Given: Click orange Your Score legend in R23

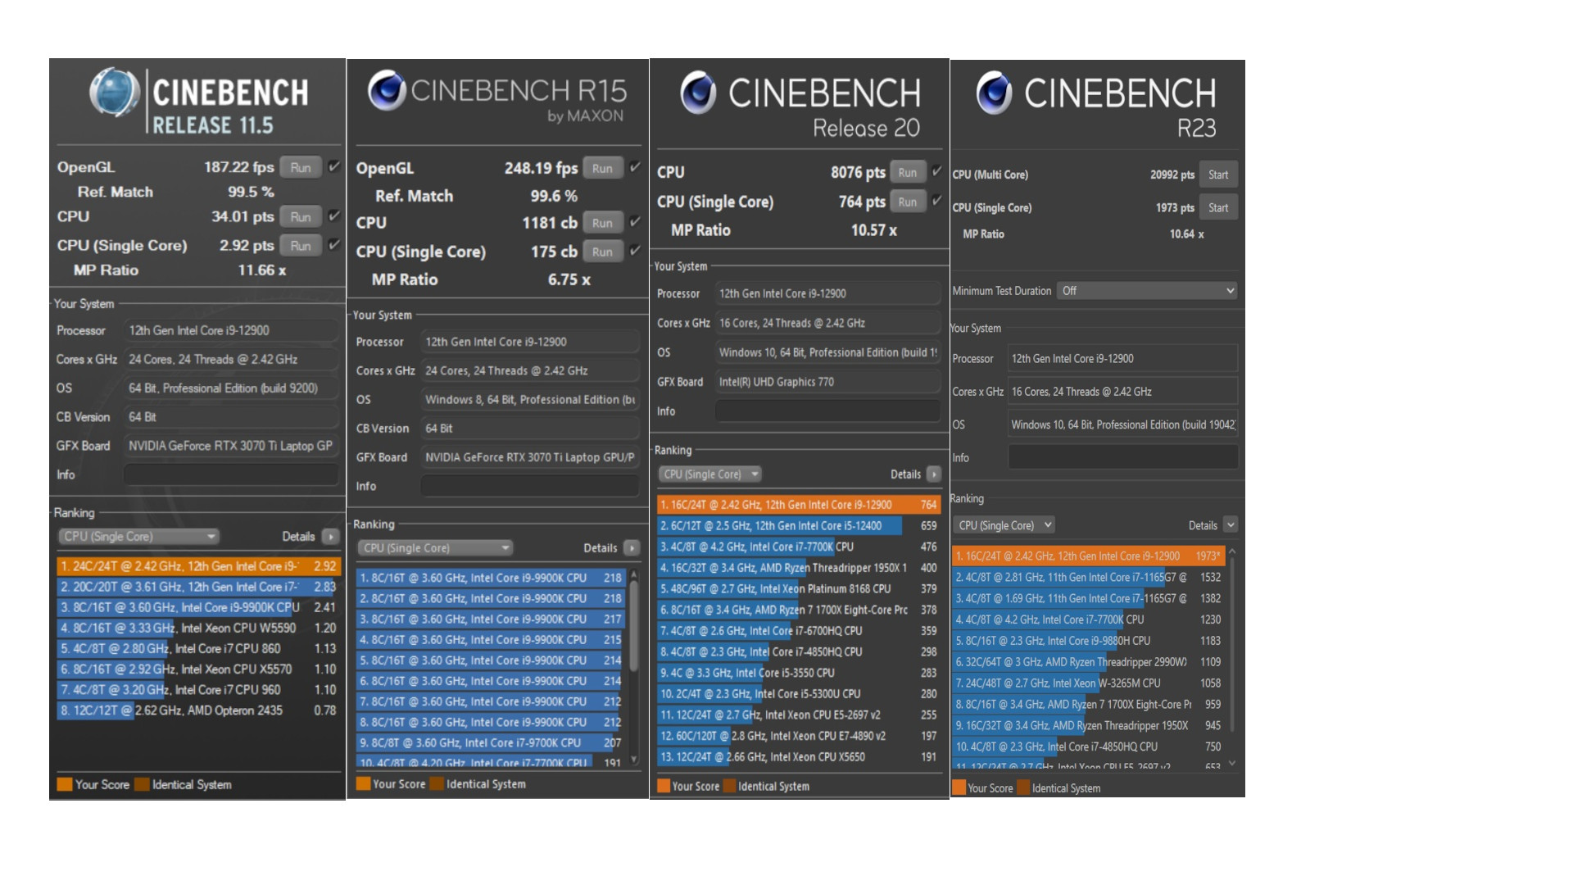Looking at the screenshot, I should click(x=959, y=788).
